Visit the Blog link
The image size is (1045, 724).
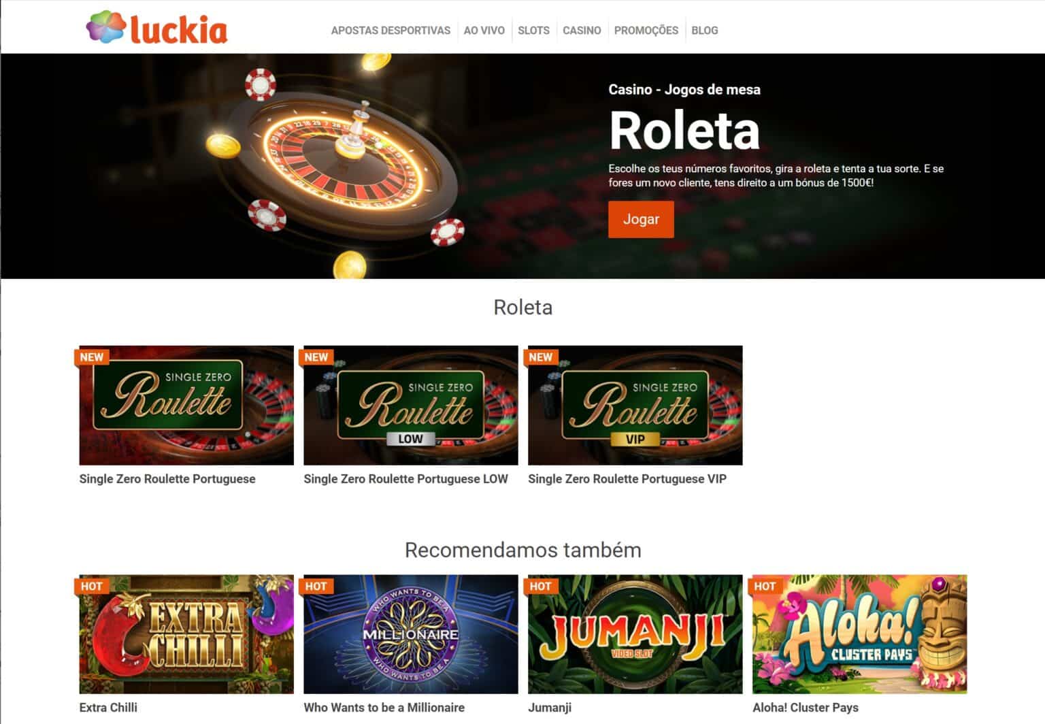pos(704,31)
